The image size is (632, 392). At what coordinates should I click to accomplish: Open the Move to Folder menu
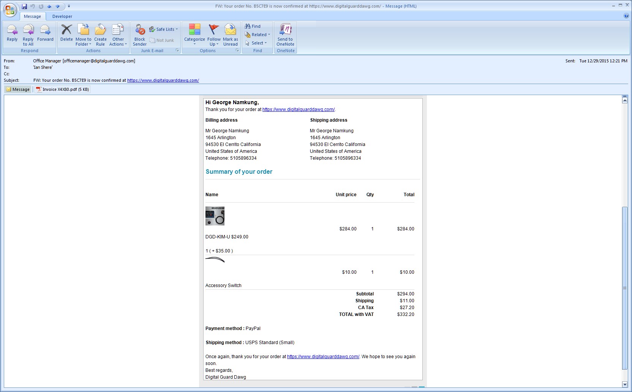click(x=83, y=35)
